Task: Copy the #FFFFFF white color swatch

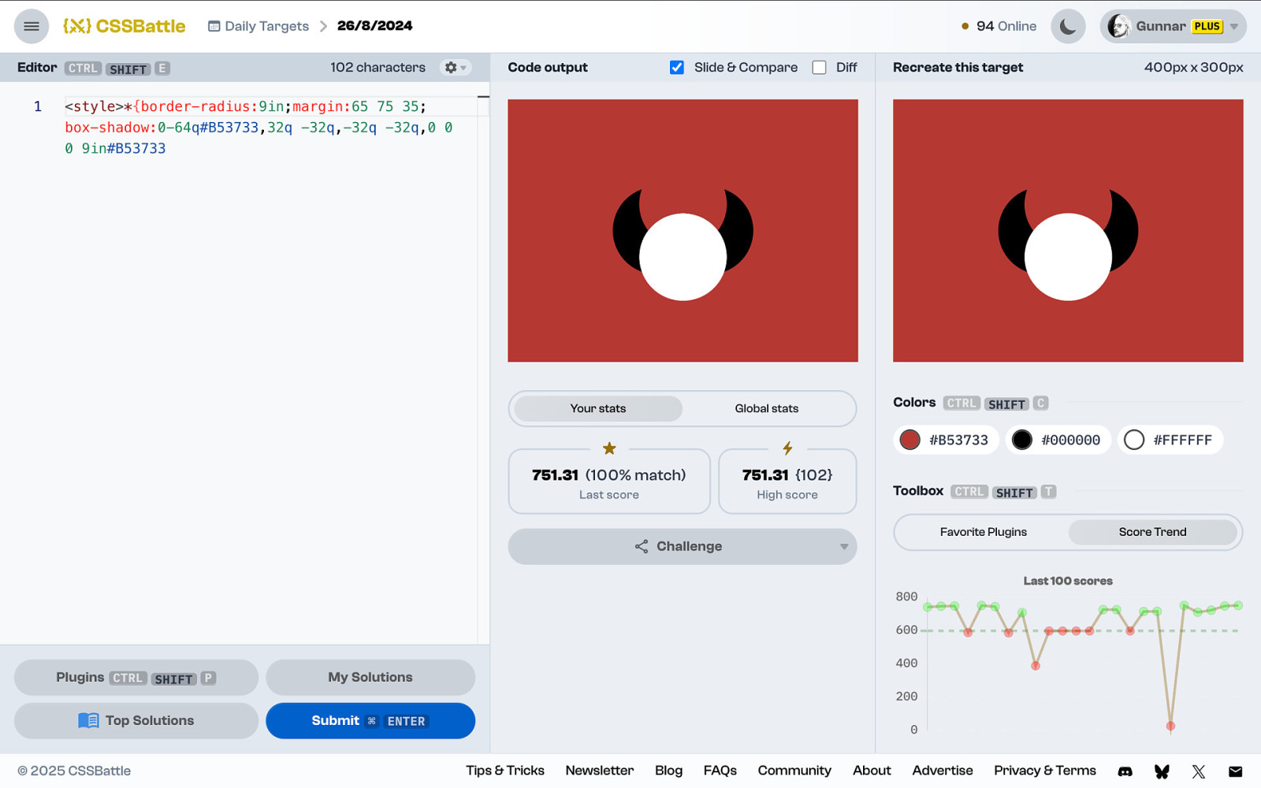Action: point(1170,440)
